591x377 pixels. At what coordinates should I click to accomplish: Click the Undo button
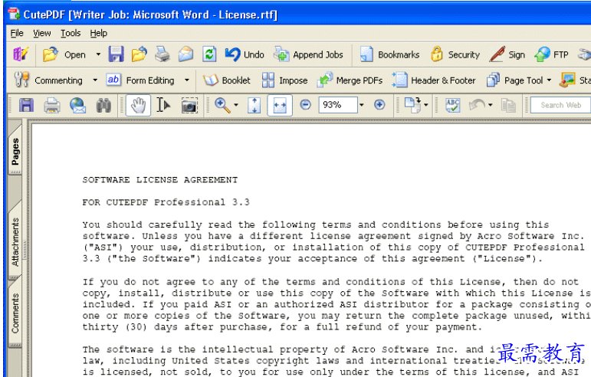pos(245,54)
